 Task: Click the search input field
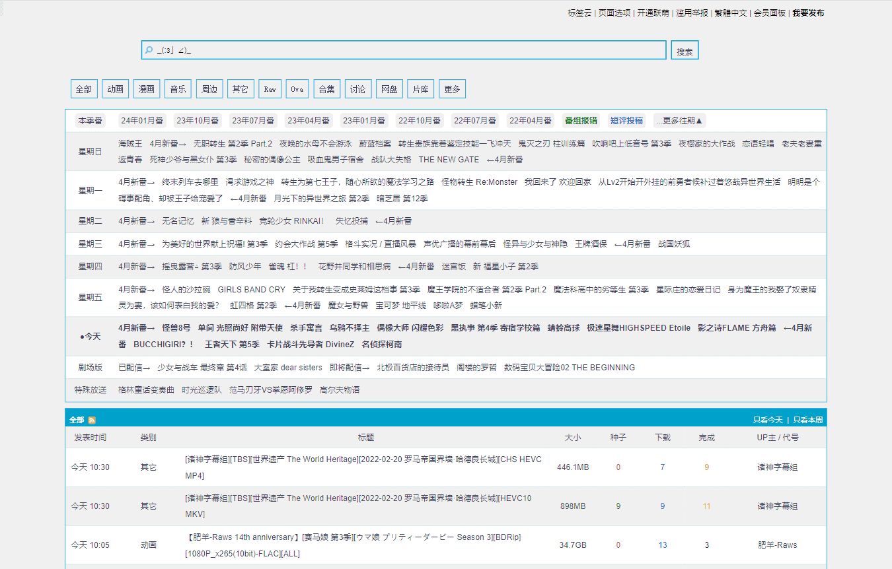(404, 50)
